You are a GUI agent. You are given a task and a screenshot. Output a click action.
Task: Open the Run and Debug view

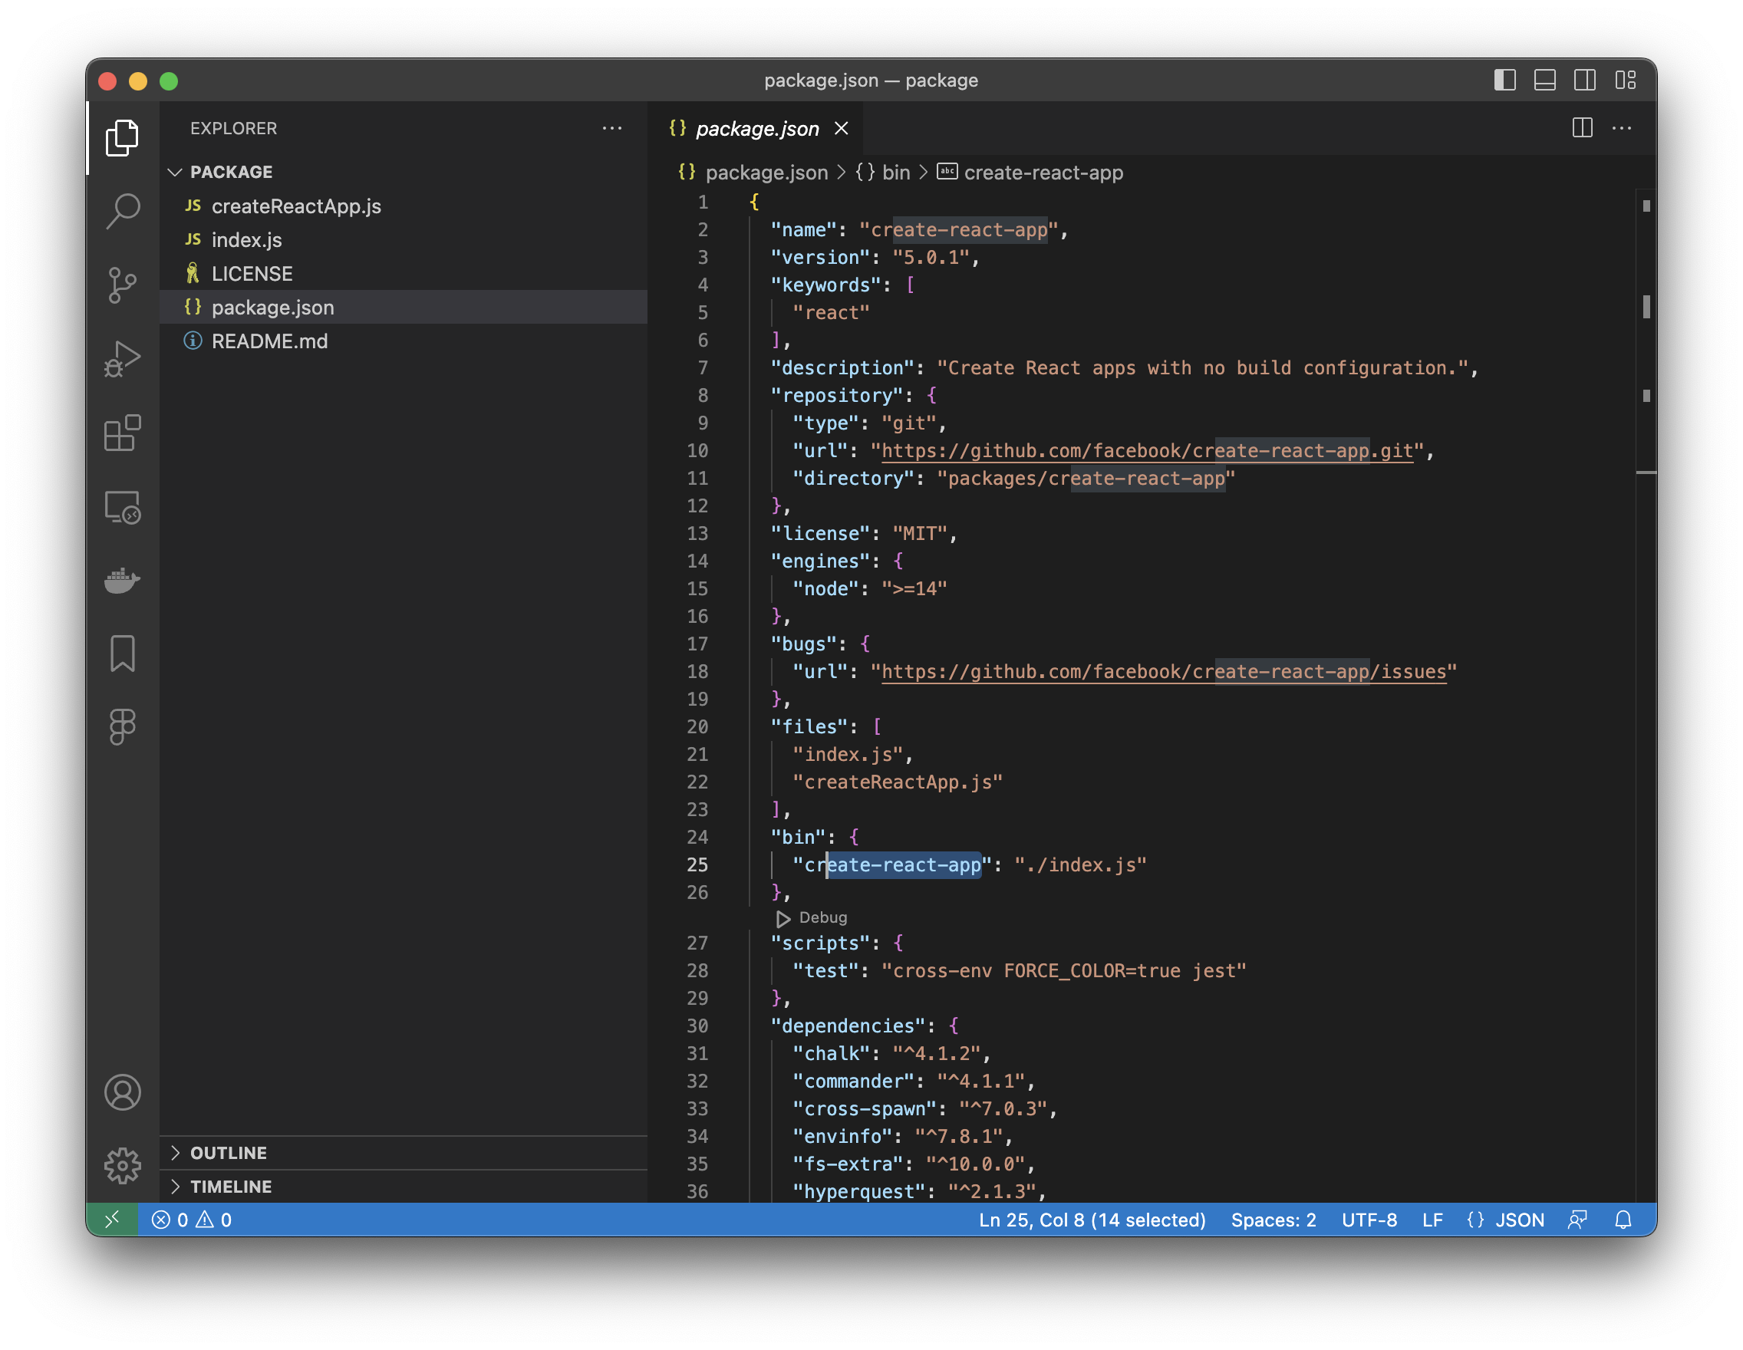point(122,359)
